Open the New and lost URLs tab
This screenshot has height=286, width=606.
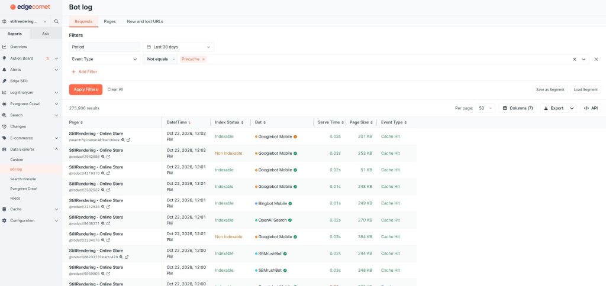pyautogui.click(x=145, y=22)
